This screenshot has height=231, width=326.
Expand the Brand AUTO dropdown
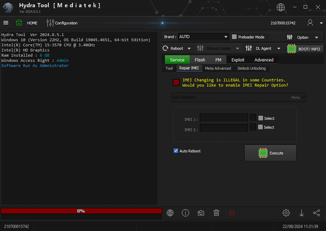(226, 37)
